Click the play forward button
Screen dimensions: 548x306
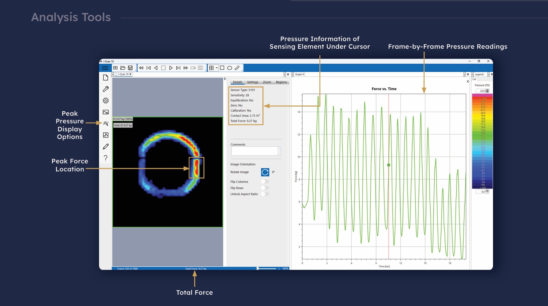(171, 68)
